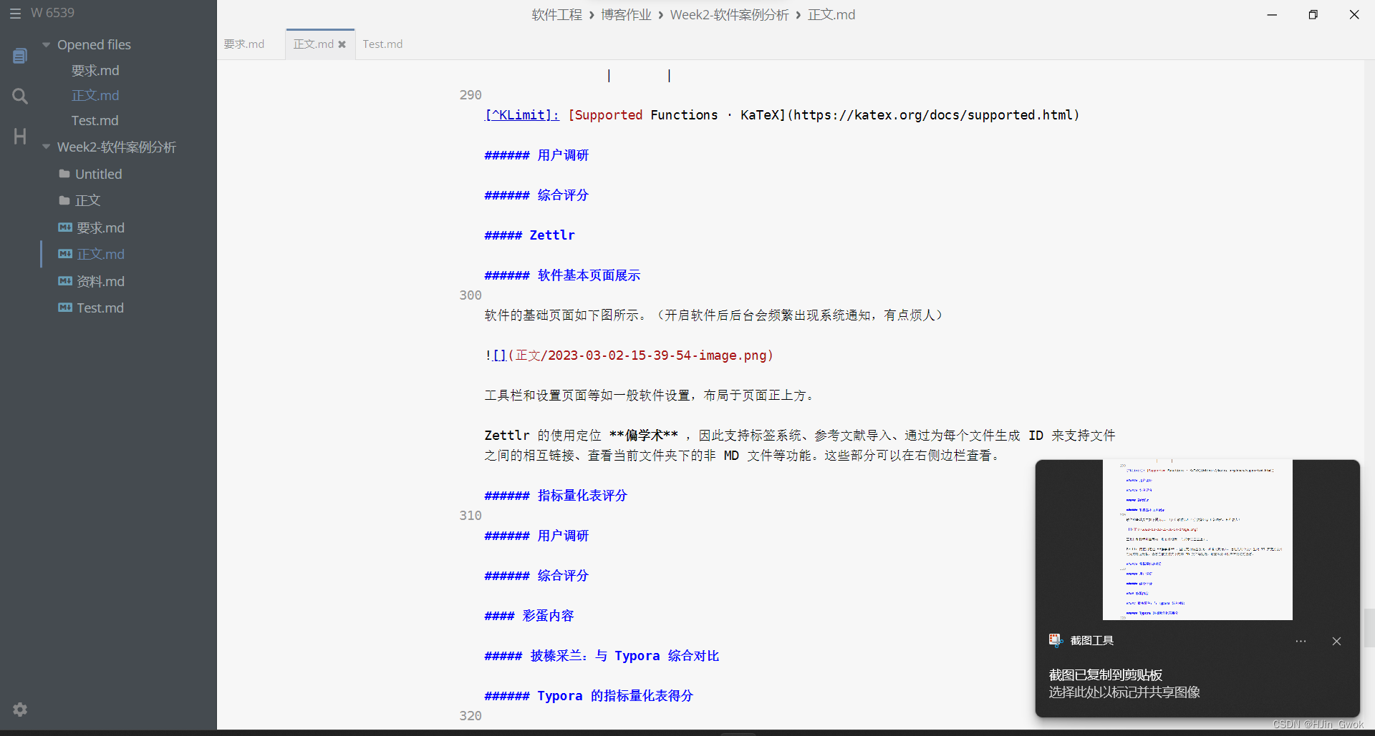Restore down the Zettlr window
The height and width of the screenshot is (736, 1375).
pyautogui.click(x=1313, y=15)
